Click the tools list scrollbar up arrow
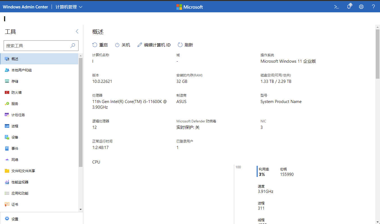The height and width of the screenshot is (224, 380). 81,55
